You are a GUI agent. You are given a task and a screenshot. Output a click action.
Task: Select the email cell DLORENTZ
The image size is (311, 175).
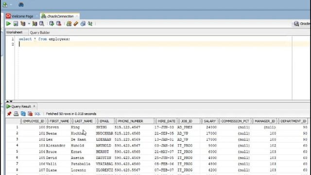coord(104,170)
